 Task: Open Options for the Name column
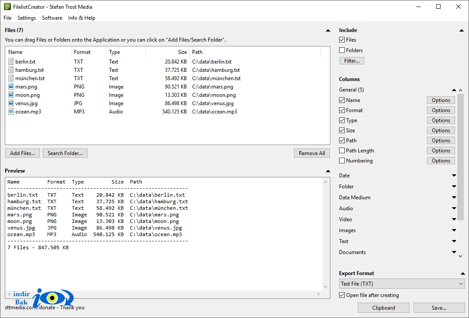point(441,100)
